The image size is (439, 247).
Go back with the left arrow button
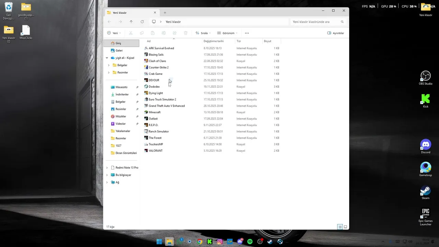pos(109,22)
